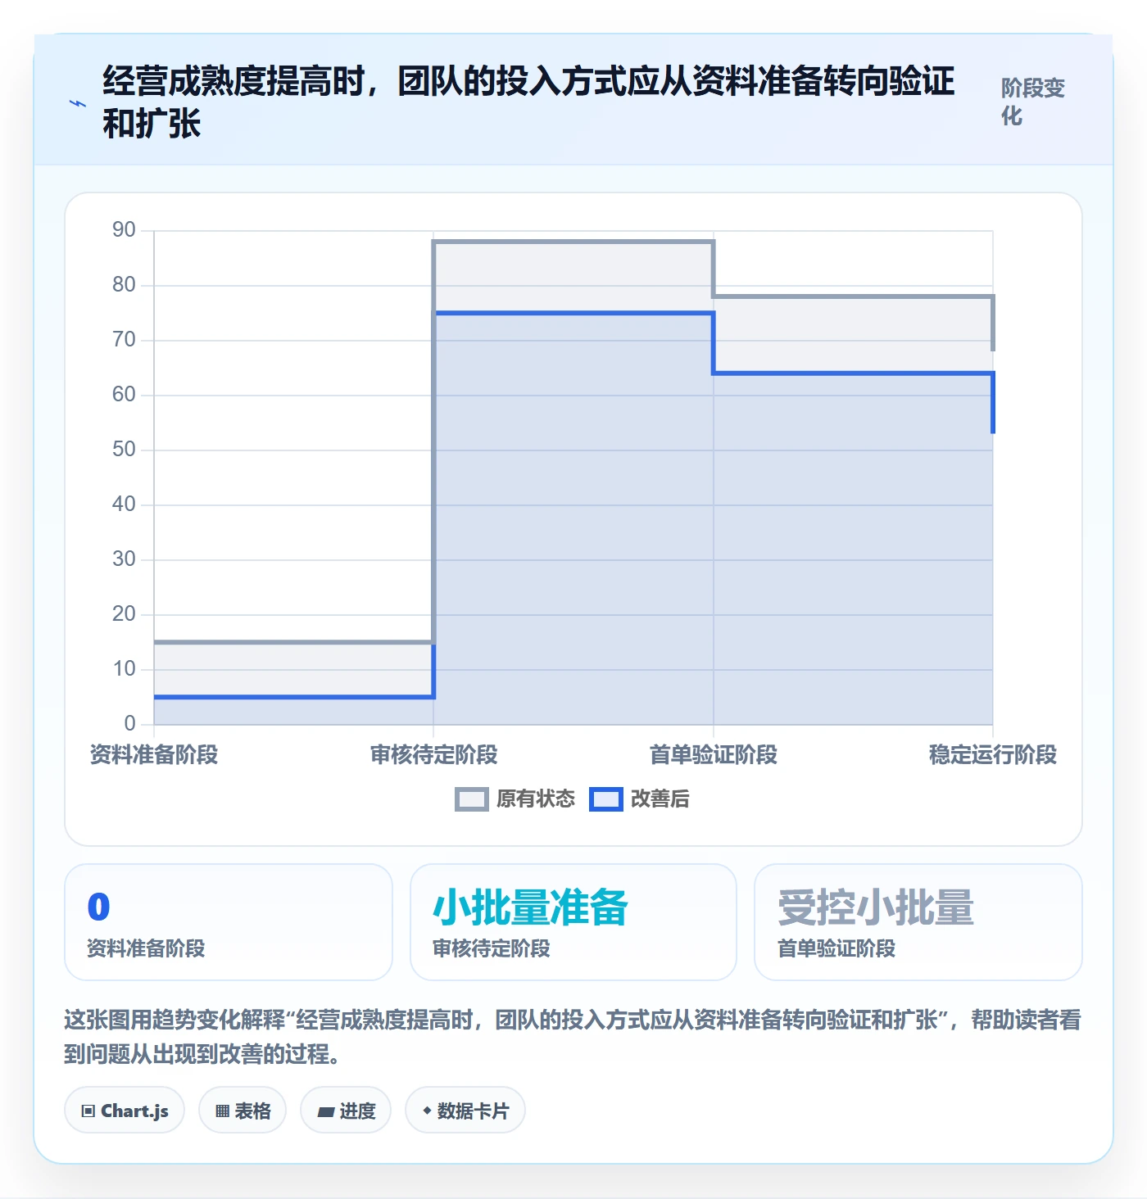Click the 原有状态 legend label
1147x1199 pixels.
(536, 799)
